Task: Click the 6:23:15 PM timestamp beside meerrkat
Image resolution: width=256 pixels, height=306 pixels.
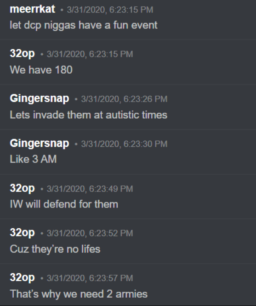Action: coord(110,10)
